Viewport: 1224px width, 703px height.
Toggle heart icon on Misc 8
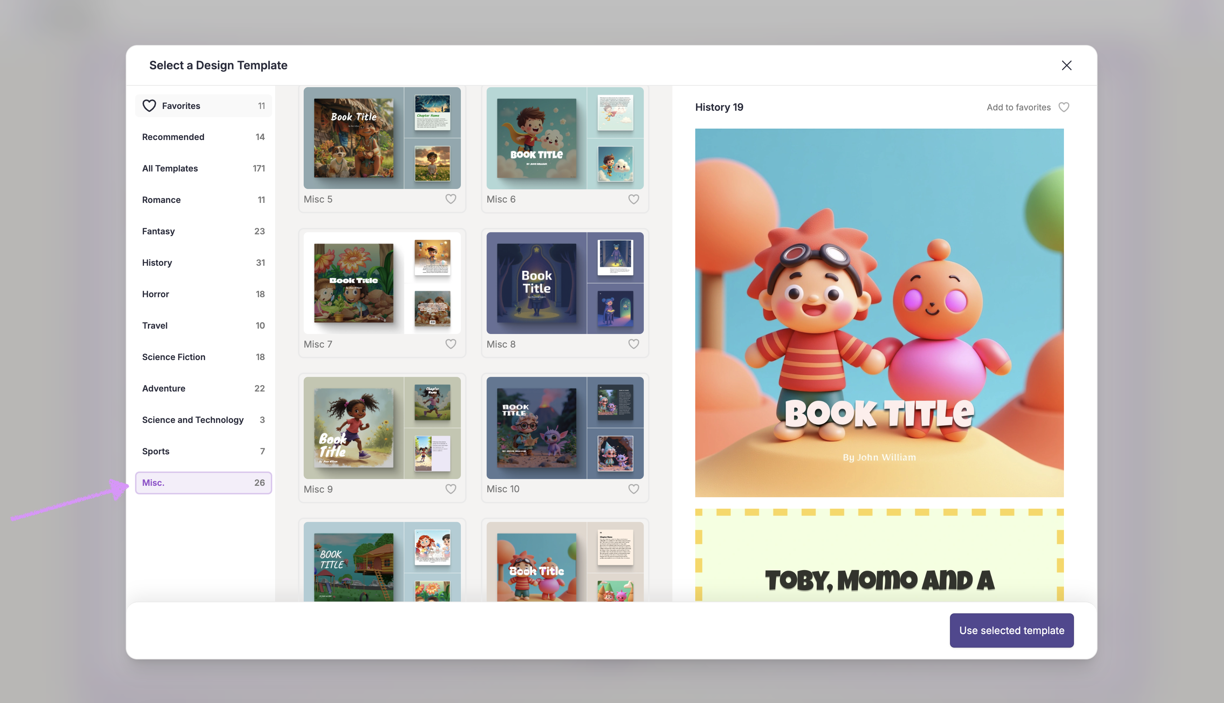(633, 344)
